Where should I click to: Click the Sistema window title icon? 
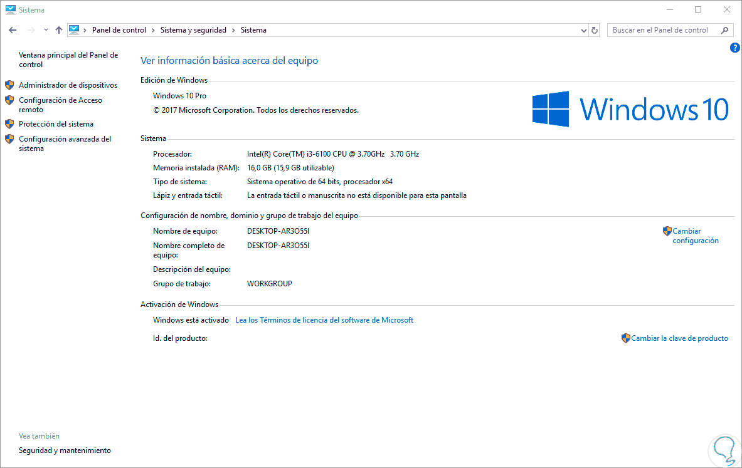(x=11, y=9)
